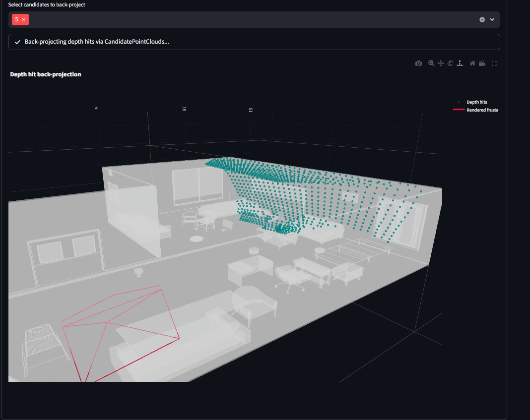Reset the camera to the default view

point(471,63)
